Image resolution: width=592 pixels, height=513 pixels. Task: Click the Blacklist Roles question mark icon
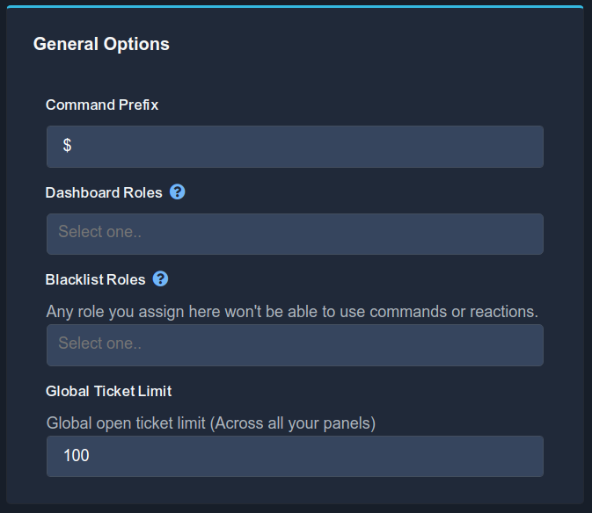click(x=160, y=278)
